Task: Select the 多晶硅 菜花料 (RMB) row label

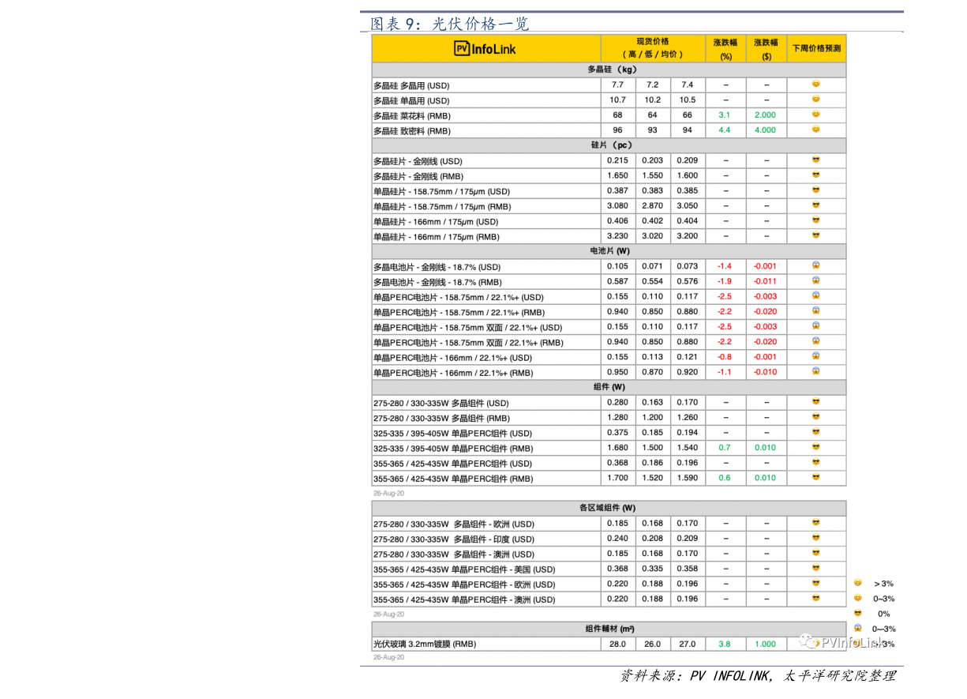Action: click(x=411, y=115)
